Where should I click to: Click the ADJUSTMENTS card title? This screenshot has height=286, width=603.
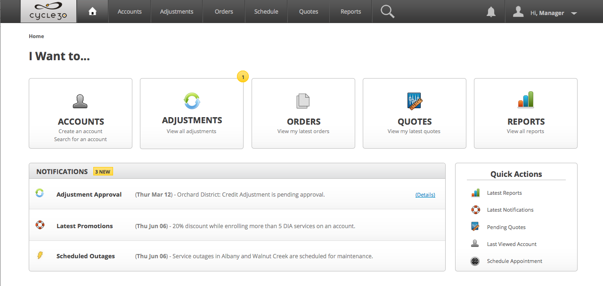pos(192,120)
